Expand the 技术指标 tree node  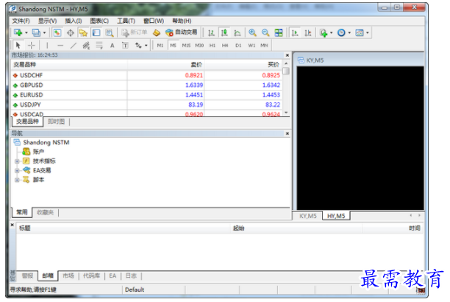[17, 161]
